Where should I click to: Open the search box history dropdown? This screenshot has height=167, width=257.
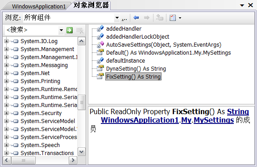coord(61,30)
